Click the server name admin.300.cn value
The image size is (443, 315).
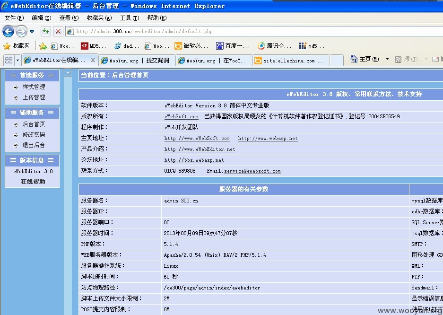[x=181, y=201]
